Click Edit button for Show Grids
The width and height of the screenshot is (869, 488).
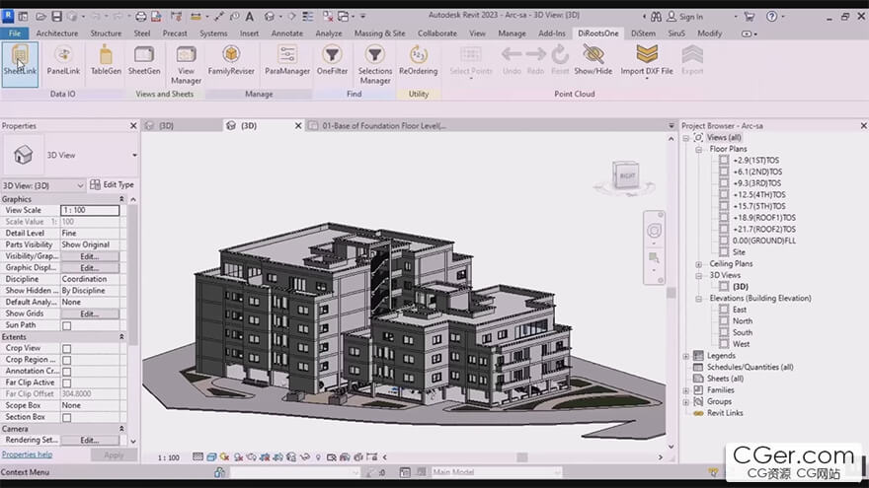89,314
